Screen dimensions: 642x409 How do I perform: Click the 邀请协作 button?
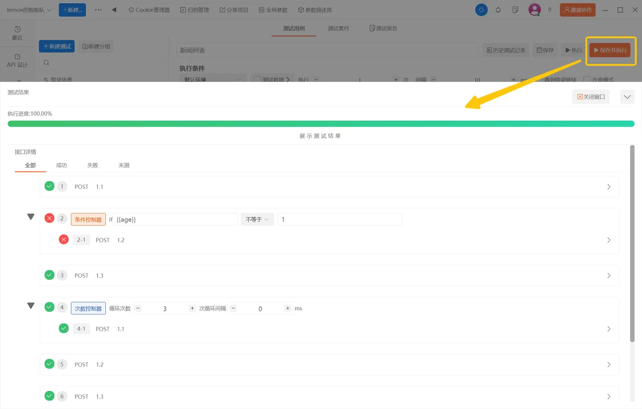pyautogui.click(x=578, y=10)
